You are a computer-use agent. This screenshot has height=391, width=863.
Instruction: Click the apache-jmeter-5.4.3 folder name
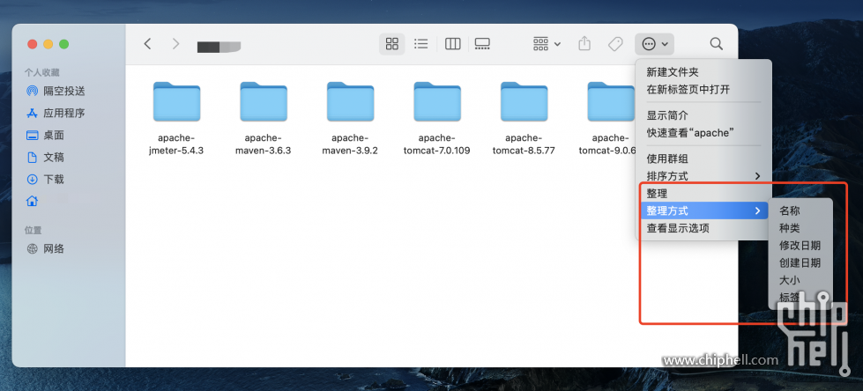[176, 144]
